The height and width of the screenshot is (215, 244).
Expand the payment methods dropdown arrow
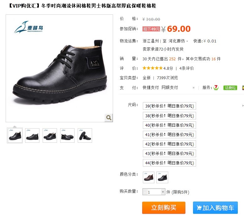tap(194, 88)
